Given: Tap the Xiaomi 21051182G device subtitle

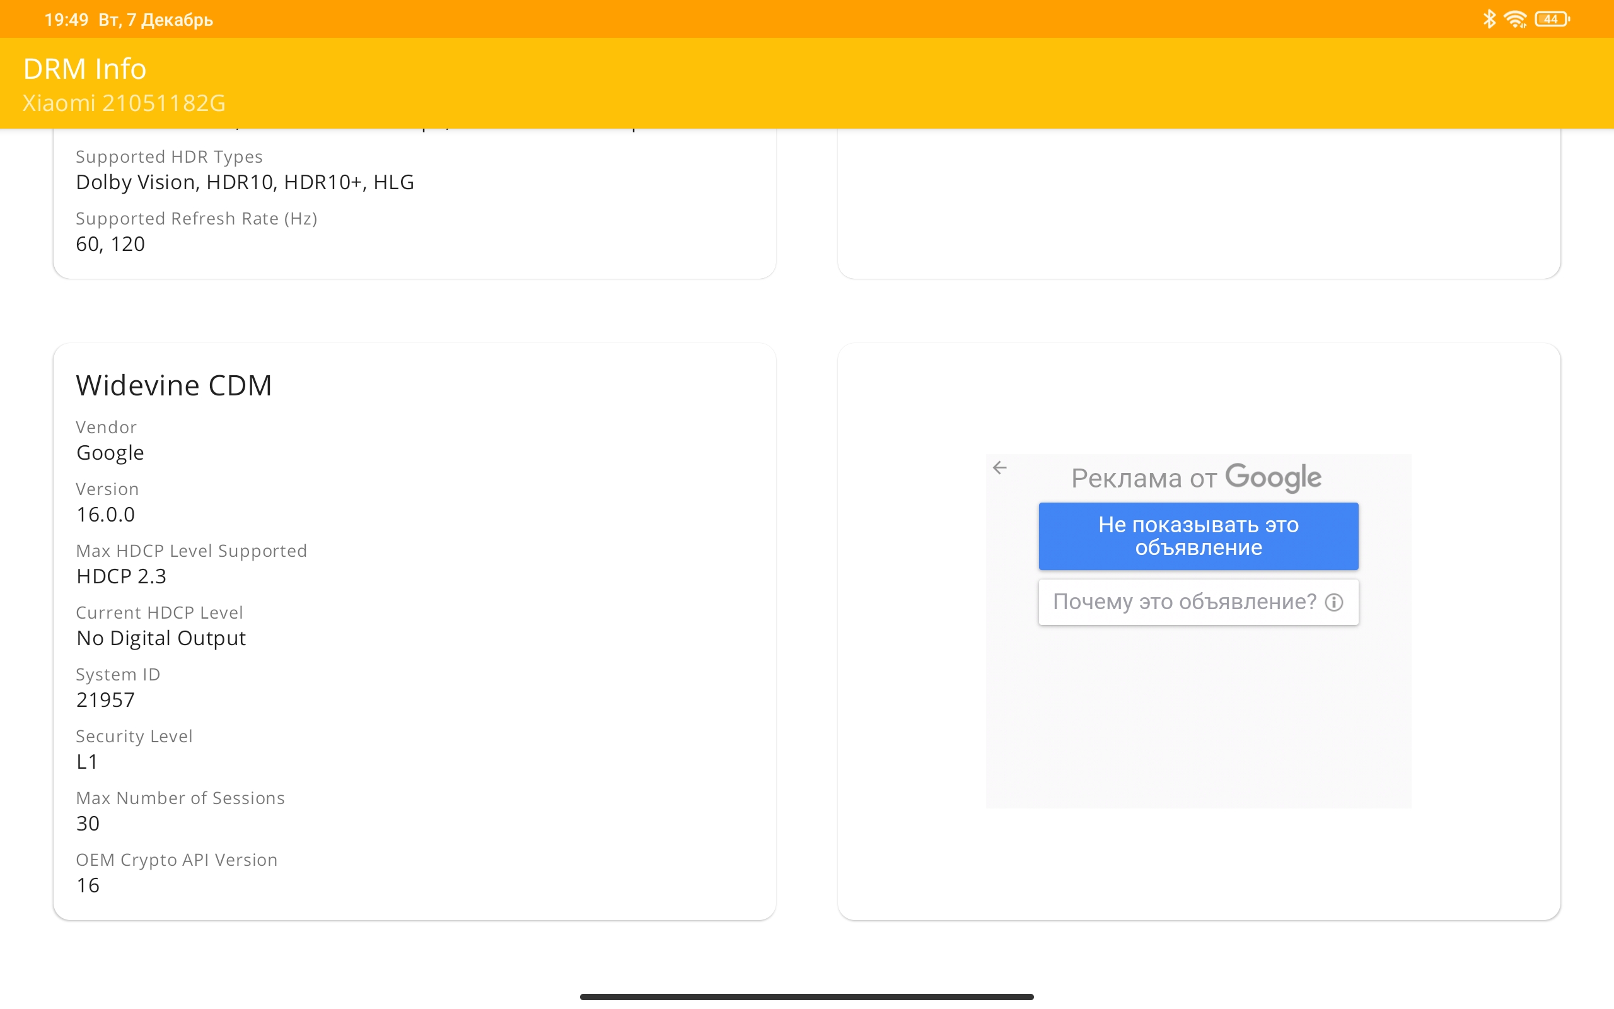Looking at the screenshot, I should pyautogui.click(x=124, y=103).
